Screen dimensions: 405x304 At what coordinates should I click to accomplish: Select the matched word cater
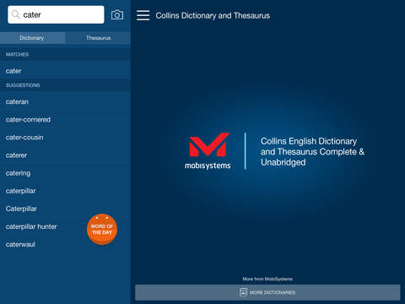pos(65,71)
